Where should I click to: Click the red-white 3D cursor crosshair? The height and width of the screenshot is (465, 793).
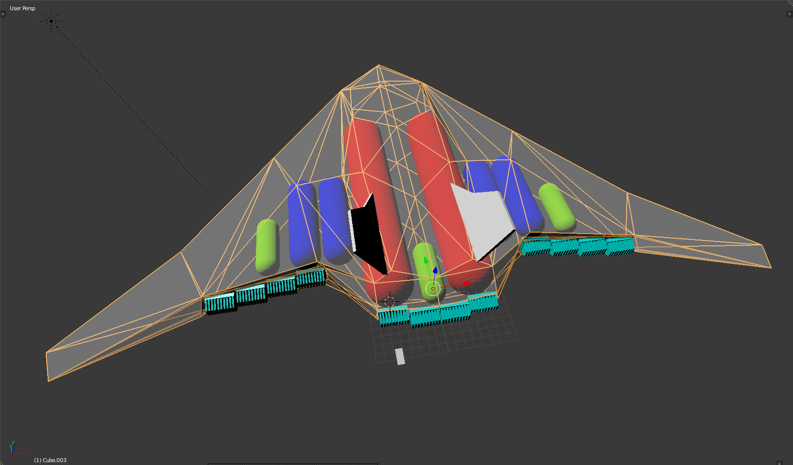[389, 302]
